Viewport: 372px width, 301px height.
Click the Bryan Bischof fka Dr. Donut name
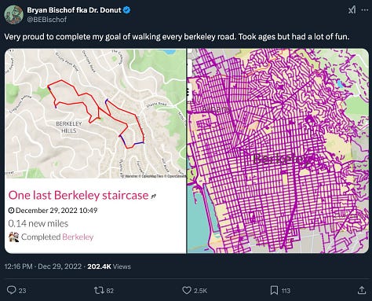[75, 10]
